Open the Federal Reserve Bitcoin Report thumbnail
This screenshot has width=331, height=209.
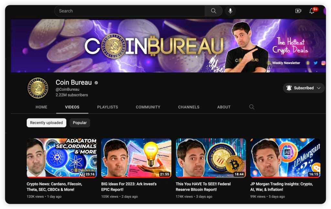(211, 158)
